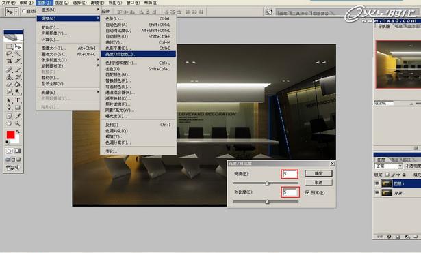The height and width of the screenshot is (253, 421).
Task: Click Jump to ImageReady icon at toolbox bottom
Action: point(13,168)
